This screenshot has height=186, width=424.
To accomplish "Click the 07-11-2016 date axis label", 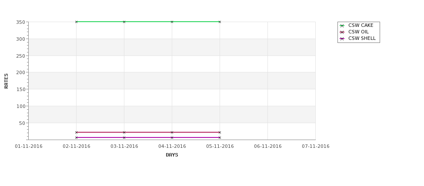I will pos(316,147).
